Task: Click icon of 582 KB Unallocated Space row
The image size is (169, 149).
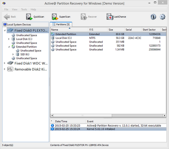Action: tap(53, 46)
